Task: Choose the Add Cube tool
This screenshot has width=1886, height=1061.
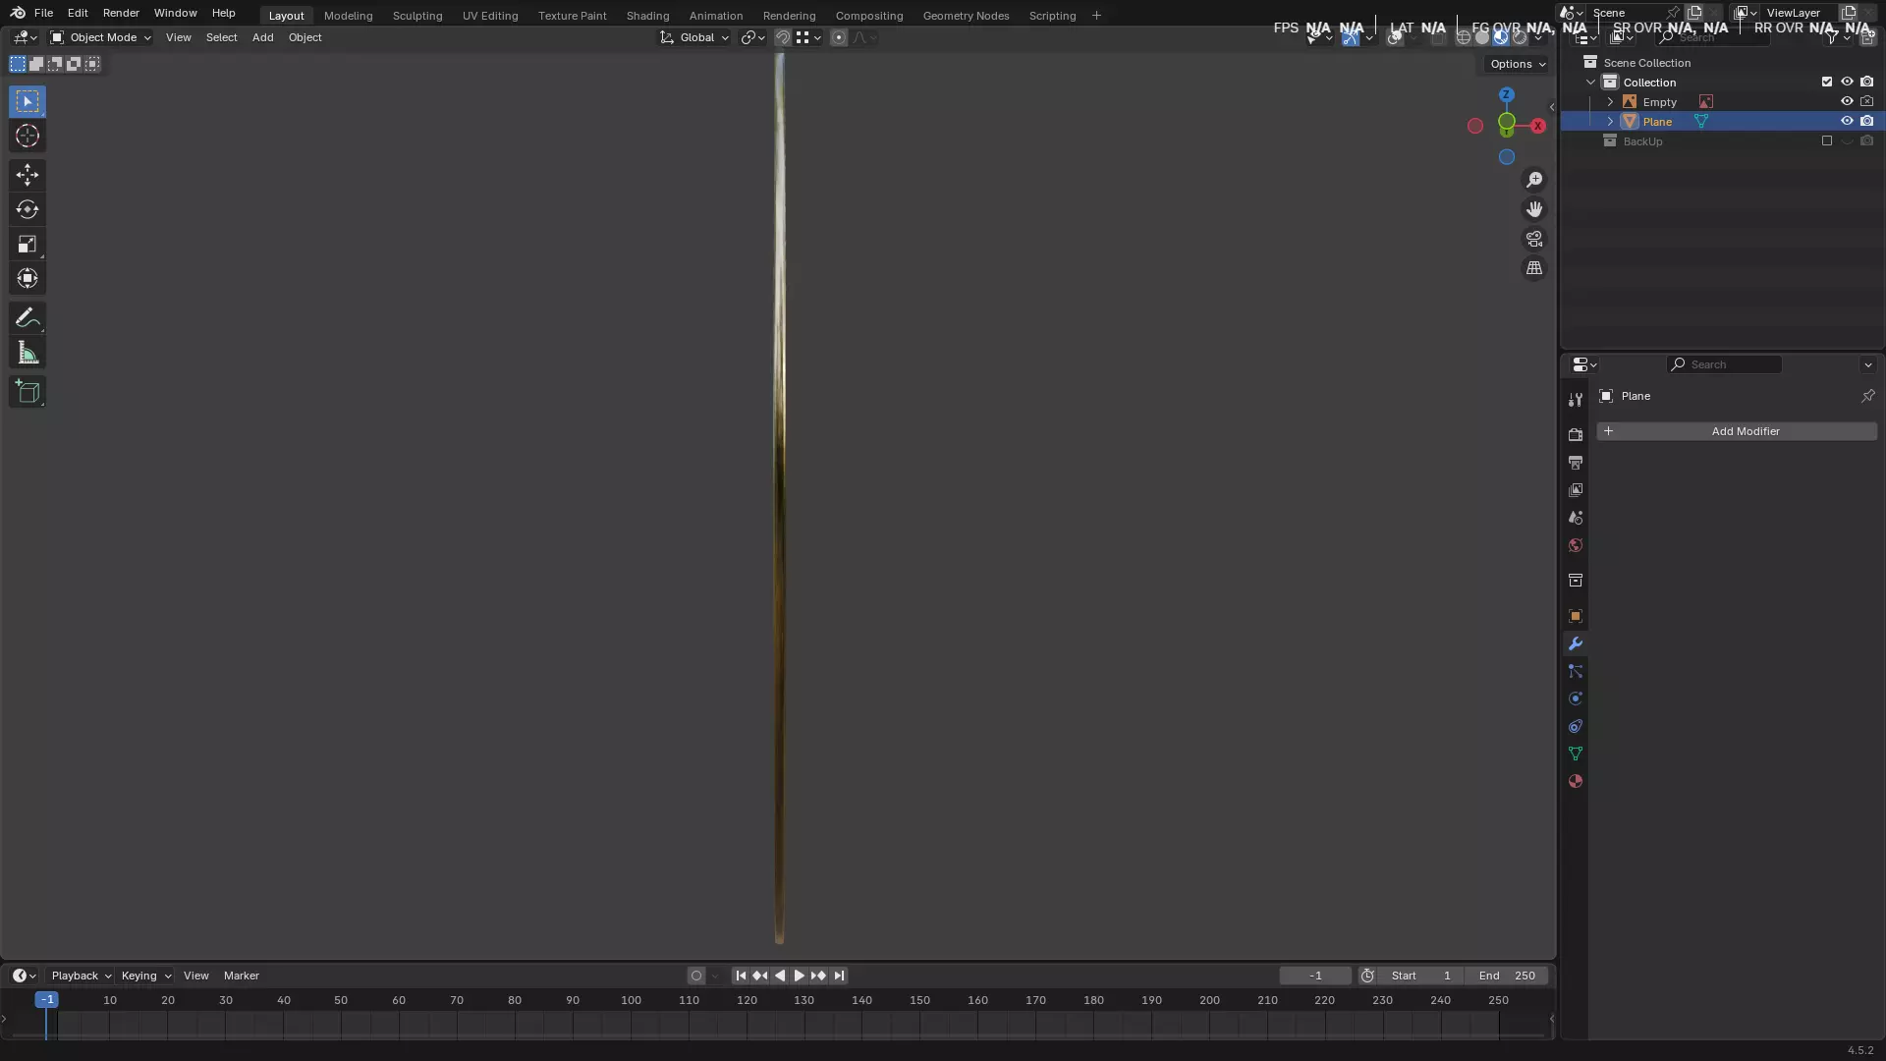Action: (x=28, y=392)
